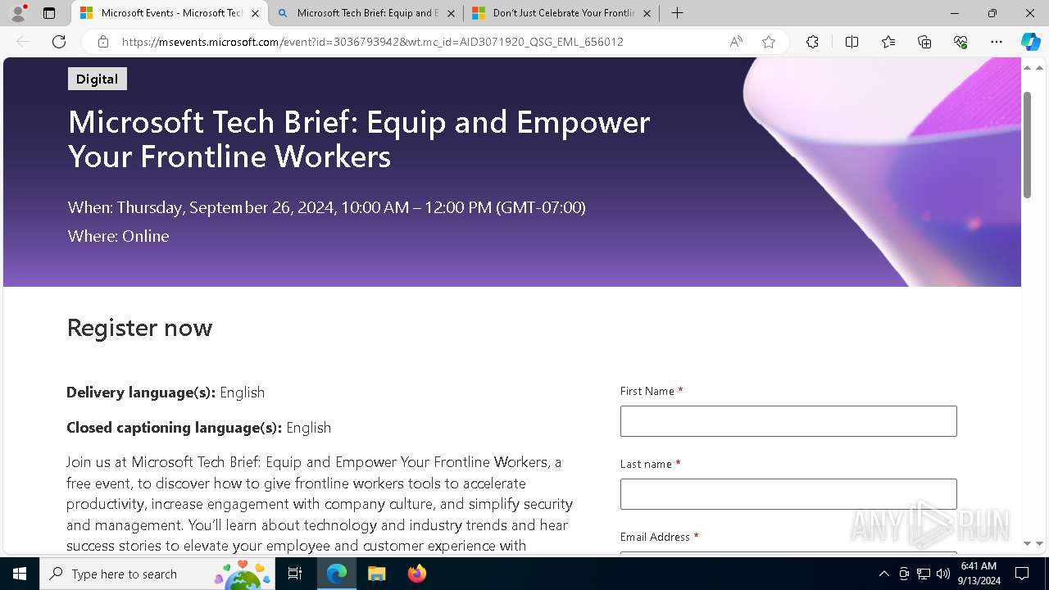Open Collections panel
The height and width of the screenshot is (590, 1049).
924,42
